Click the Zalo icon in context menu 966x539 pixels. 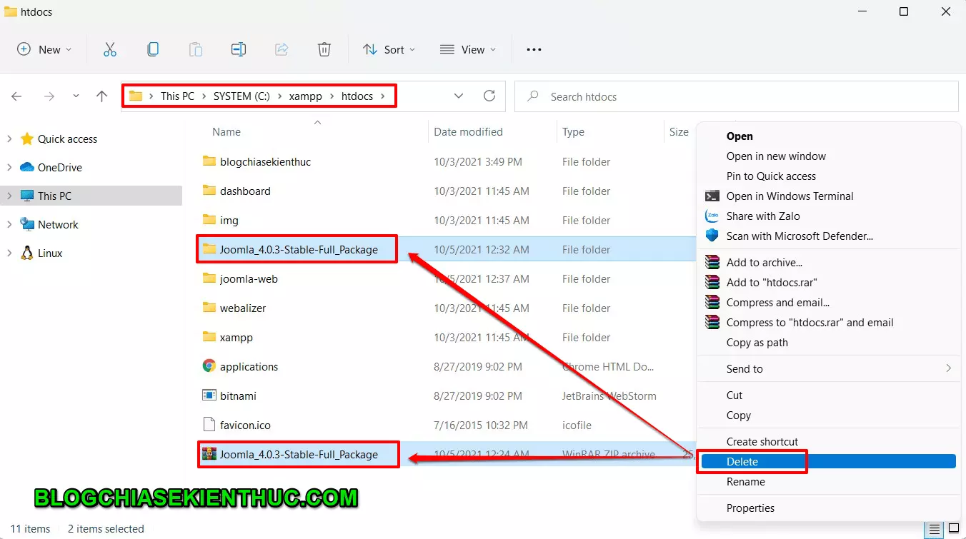click(712, 216)
